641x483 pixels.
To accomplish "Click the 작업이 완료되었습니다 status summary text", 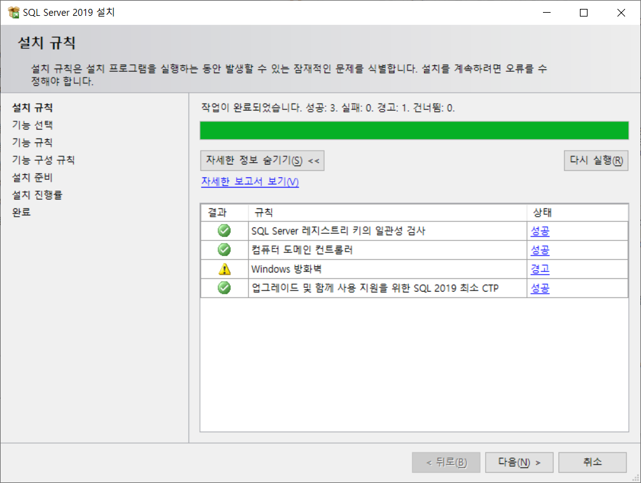I will click(x=328, y=108).
